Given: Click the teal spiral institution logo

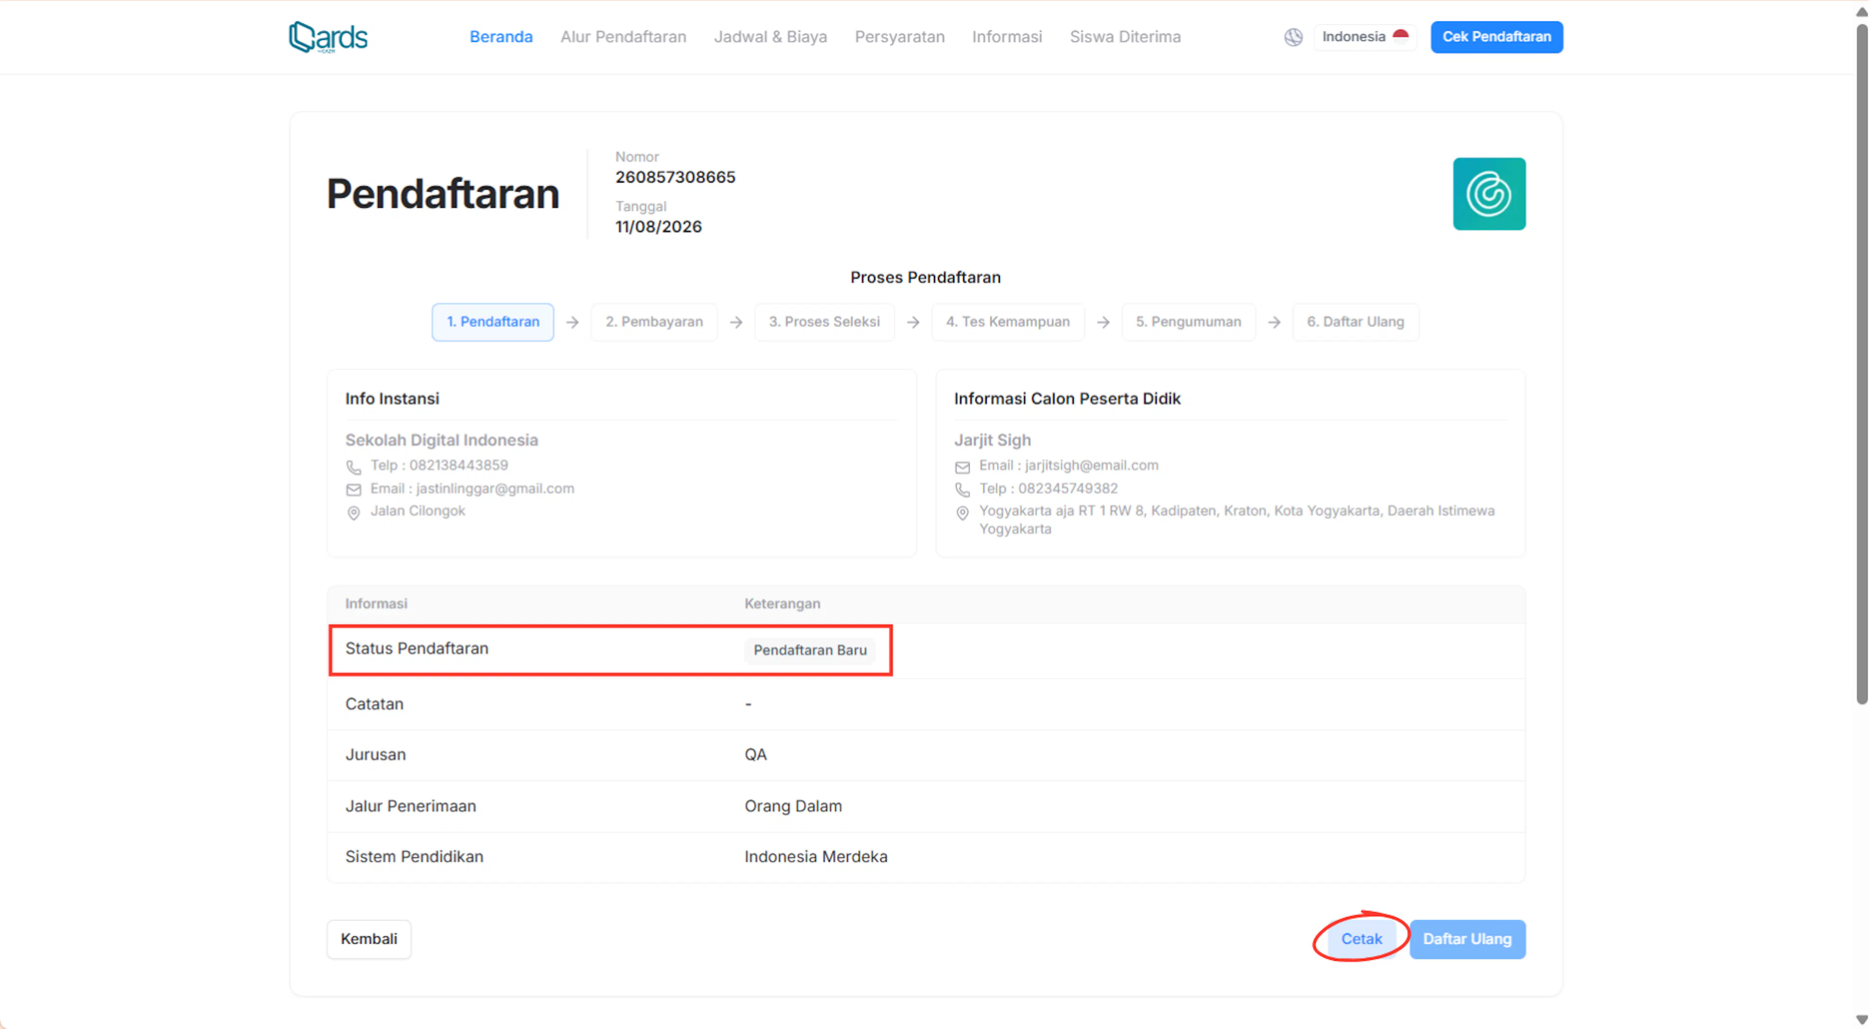Looking at the screenshot, I should [x=1489, y=194].
